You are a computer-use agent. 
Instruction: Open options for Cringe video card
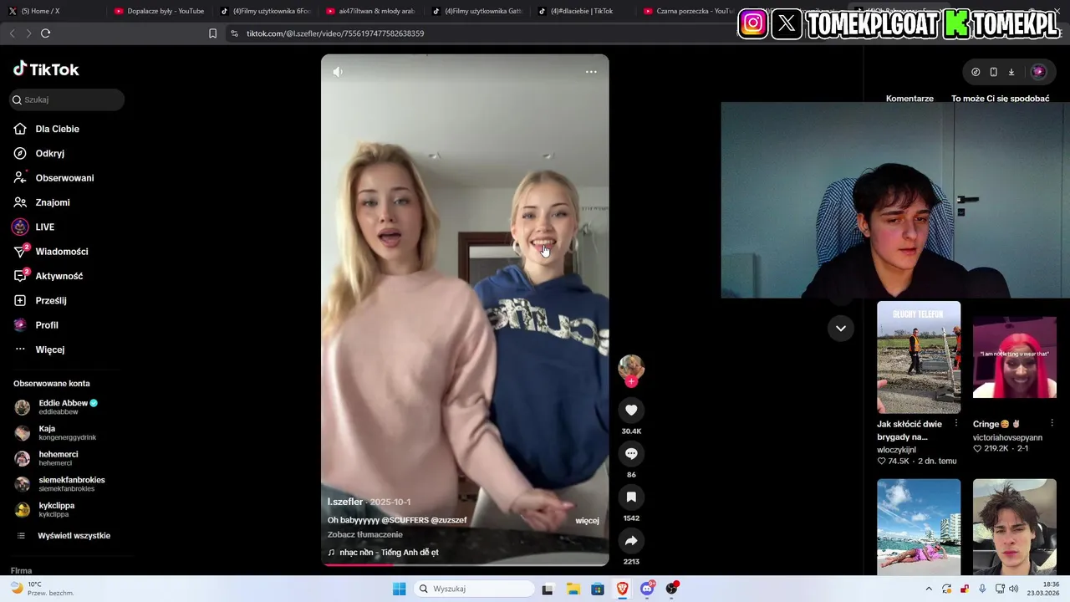click(1052, 423)
